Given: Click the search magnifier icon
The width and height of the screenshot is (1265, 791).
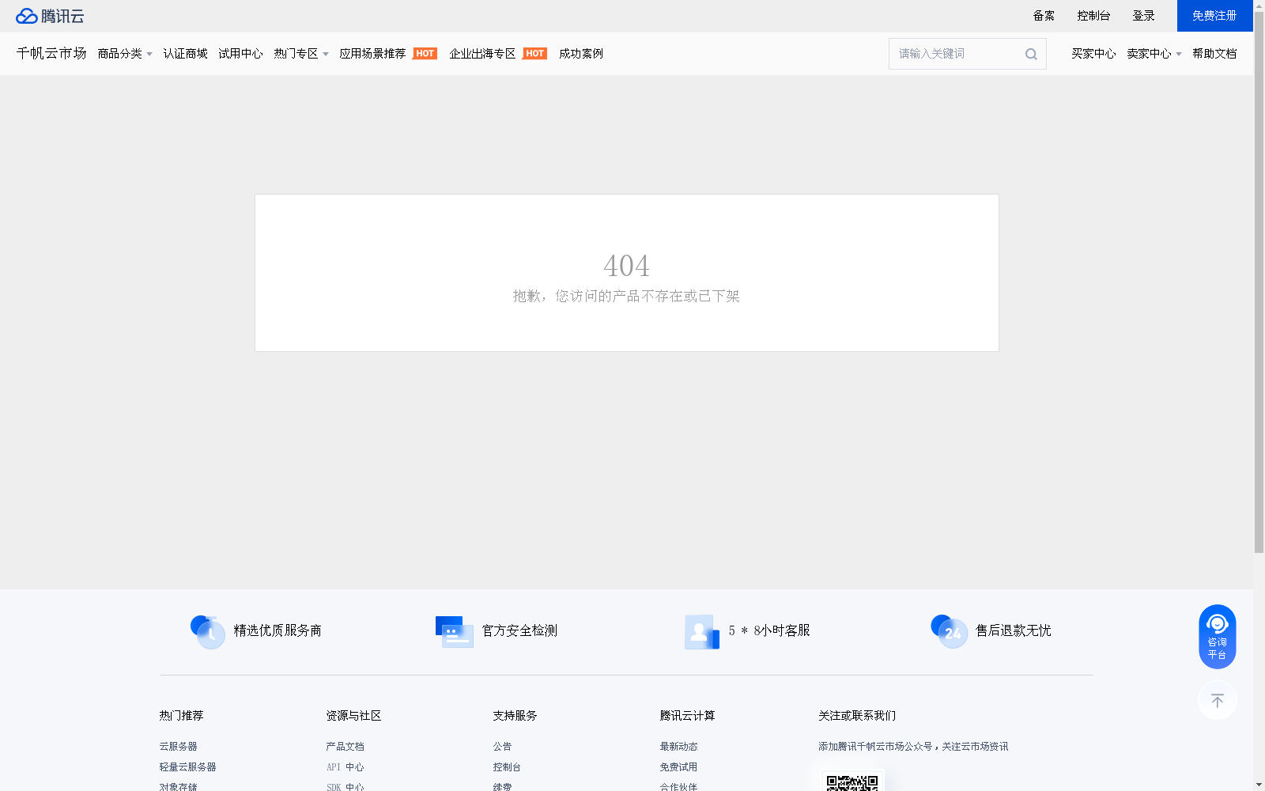Looking at the screenshot, I should pyautogui.click(x=1030, y=53).
